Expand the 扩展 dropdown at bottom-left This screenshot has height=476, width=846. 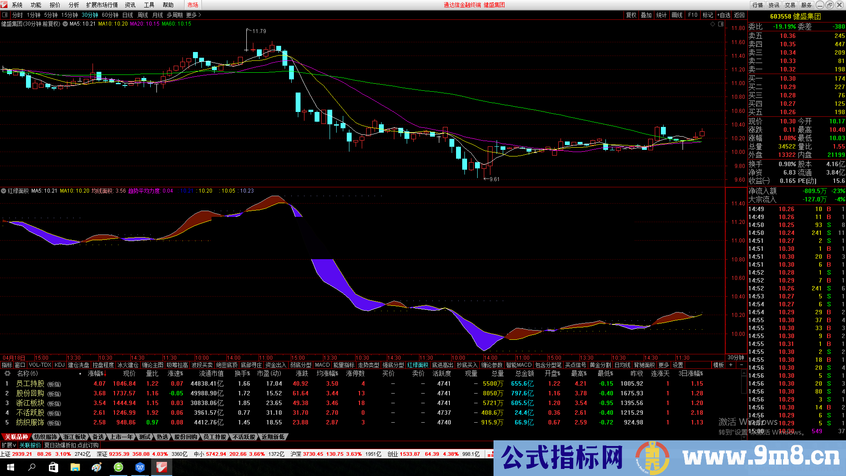coord(8,445)
